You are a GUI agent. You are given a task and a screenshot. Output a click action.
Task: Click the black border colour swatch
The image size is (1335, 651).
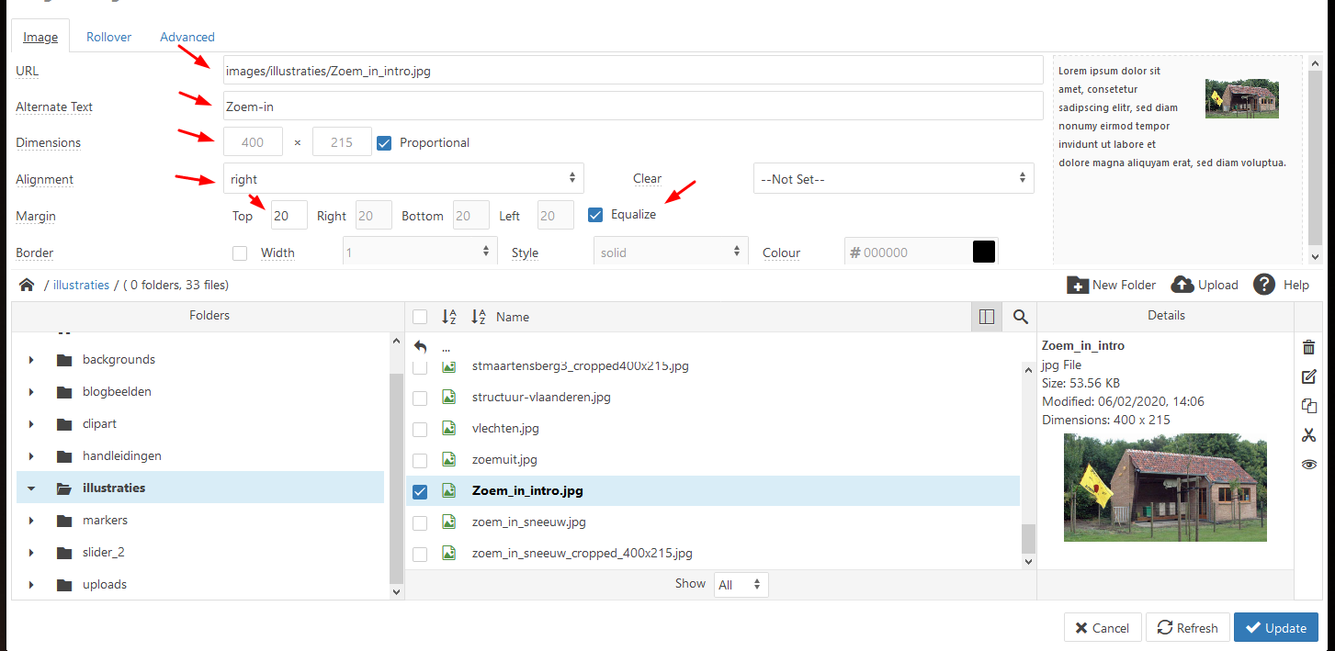(x=984, y=253)
